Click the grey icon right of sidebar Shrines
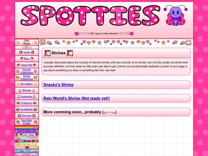The image size is (208, 156). pyautogui.click(x=34, y=91)
